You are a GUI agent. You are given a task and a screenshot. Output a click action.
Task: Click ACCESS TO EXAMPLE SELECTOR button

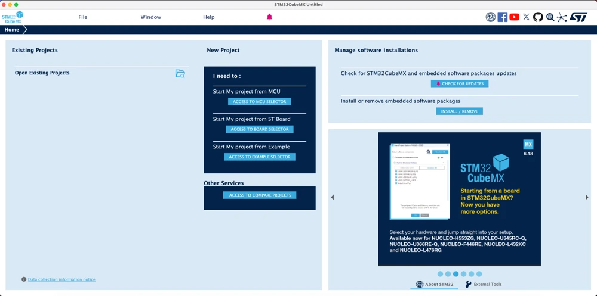coord(260,157)
